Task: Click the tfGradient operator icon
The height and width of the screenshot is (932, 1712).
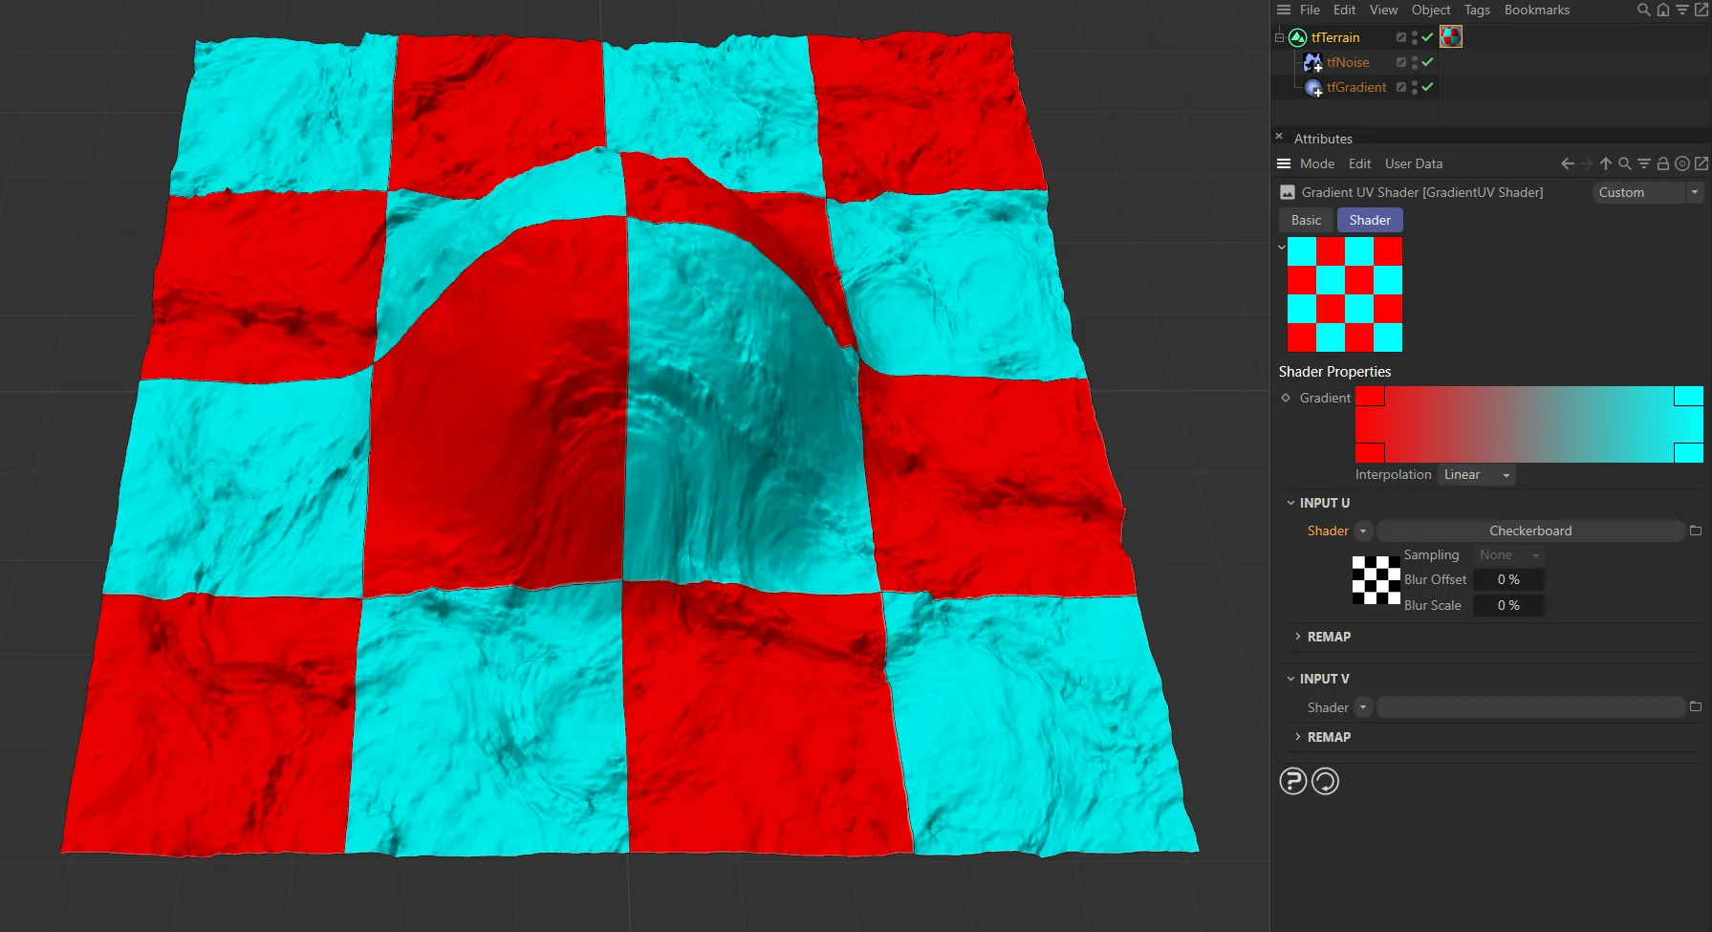Action: click(x=1313, y=87)
